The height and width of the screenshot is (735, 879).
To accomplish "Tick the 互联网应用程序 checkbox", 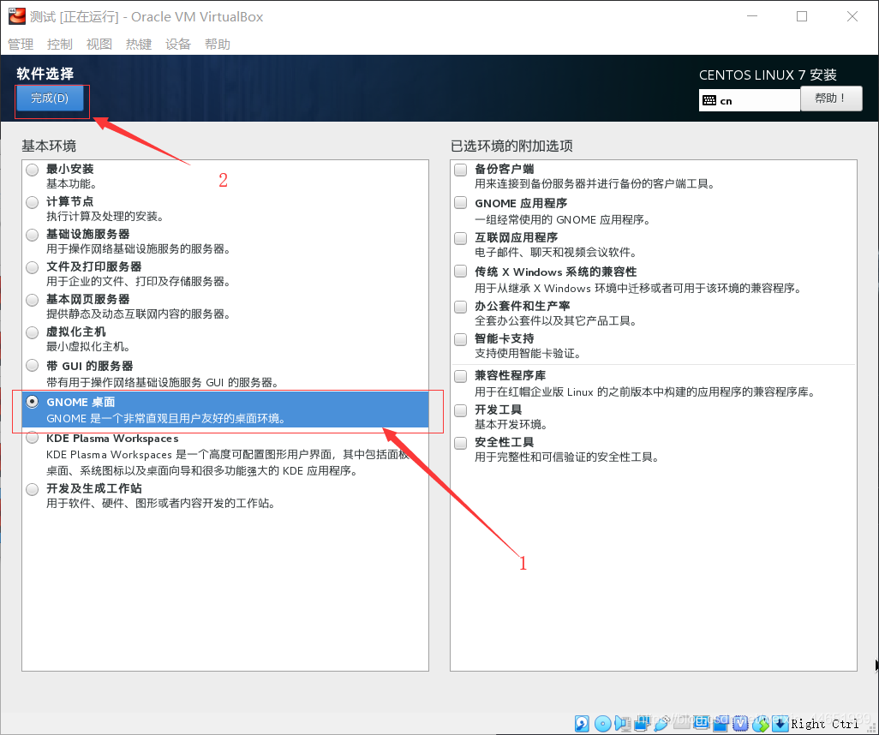I will [x=461, y=237].
